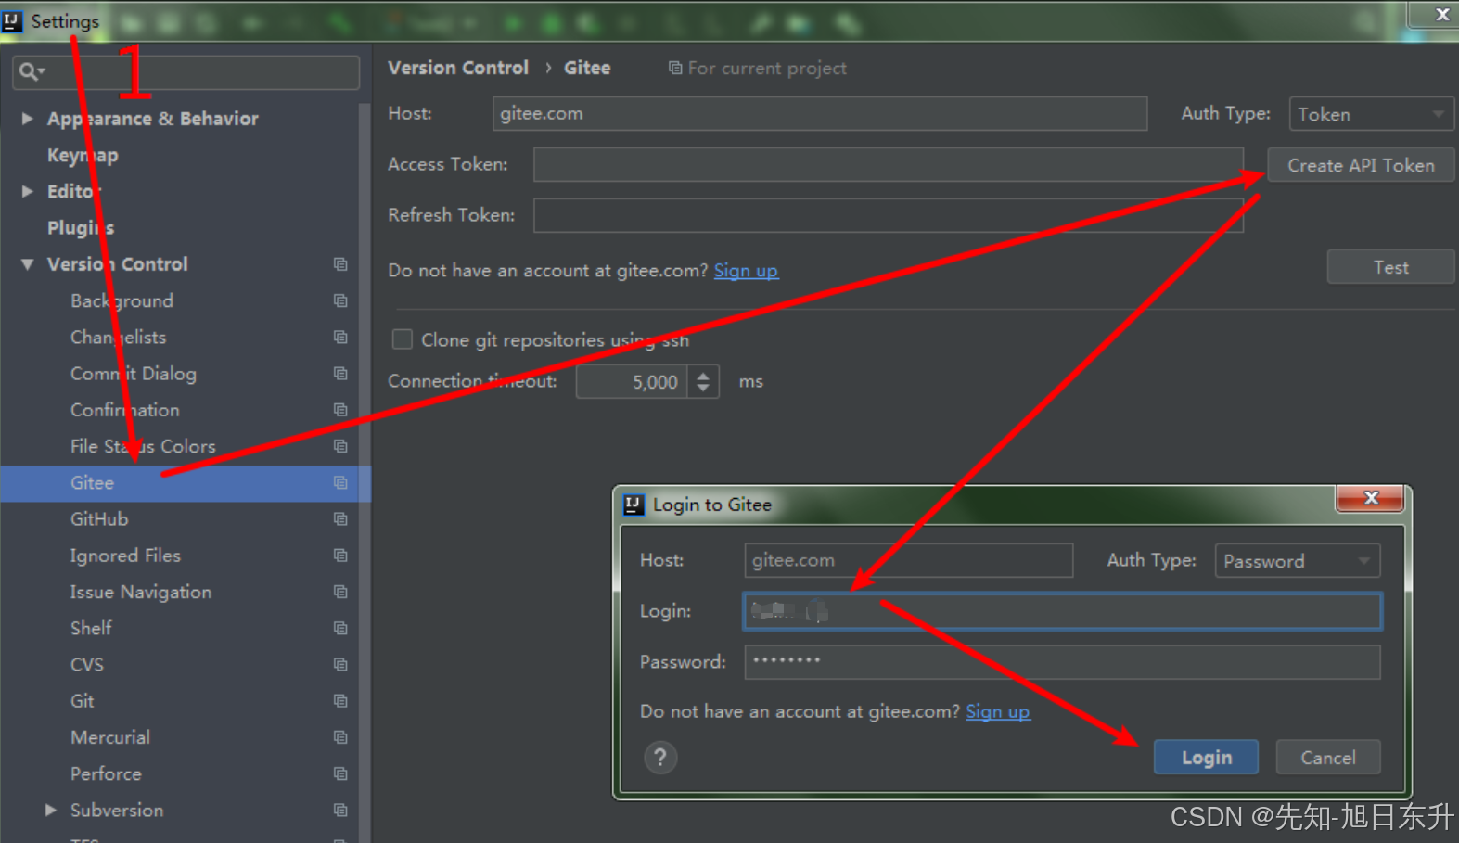Select Ignored Files settings item

pyautogui.click(x=125, y=556)
